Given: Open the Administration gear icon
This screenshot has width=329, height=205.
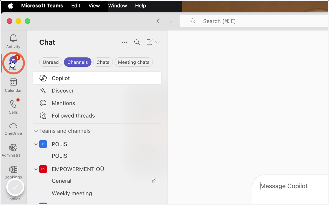Looking at the screenshot, I should (x=13, y=148).
